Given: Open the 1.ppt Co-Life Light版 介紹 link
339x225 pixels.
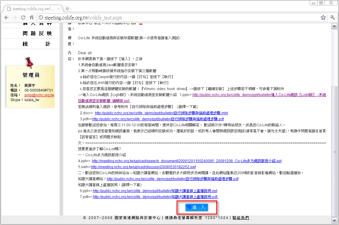Looking at the screenshot, I should 259,95.
